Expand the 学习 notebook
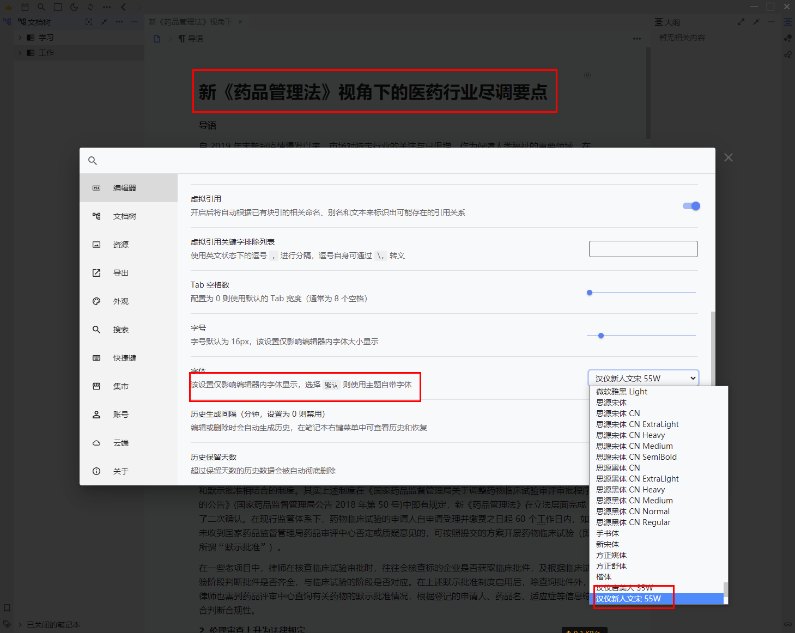 (x=20, y=38)
